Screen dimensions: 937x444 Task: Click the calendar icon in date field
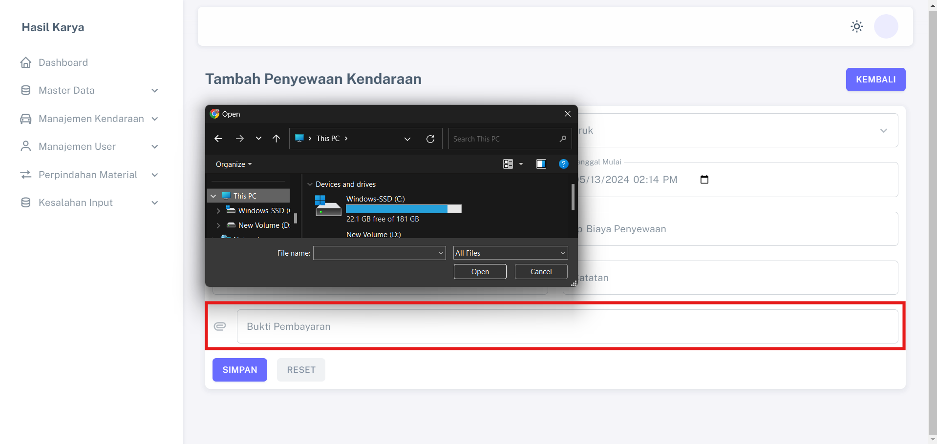(x=704, y=180)
